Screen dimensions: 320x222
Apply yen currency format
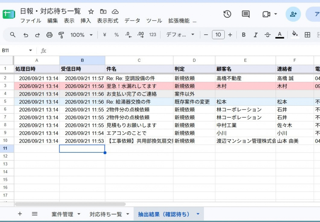(x=104, y=35)
